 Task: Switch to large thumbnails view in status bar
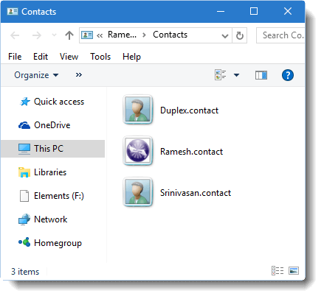[x=294, y=270]
